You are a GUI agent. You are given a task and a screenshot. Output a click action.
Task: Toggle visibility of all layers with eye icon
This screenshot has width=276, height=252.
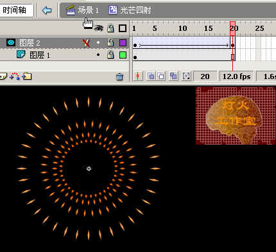click(x=99, y=28)
